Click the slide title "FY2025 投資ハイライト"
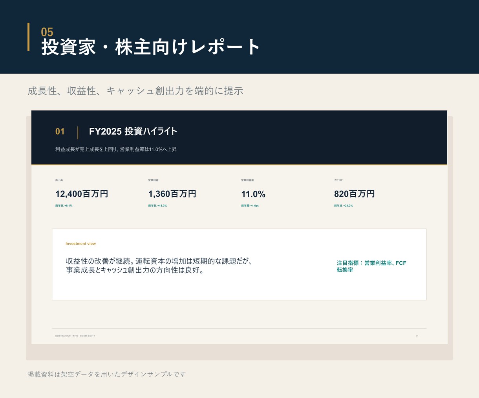The height and width of the screenshot is (398, 479). coord(133,131)
